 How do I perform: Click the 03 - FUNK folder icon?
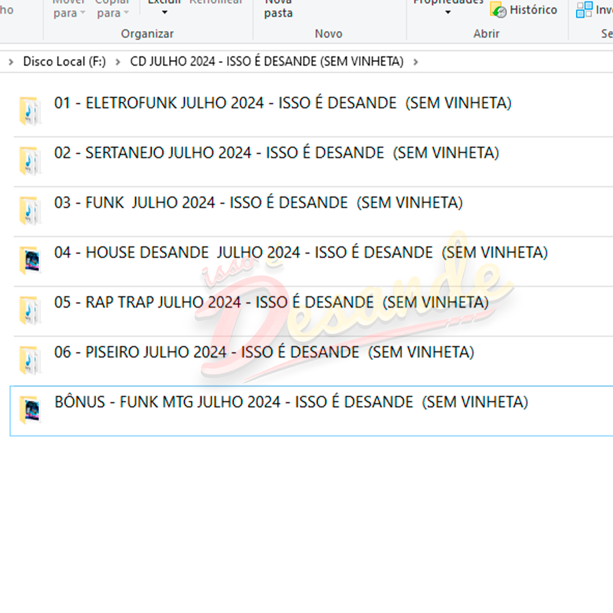29,211
